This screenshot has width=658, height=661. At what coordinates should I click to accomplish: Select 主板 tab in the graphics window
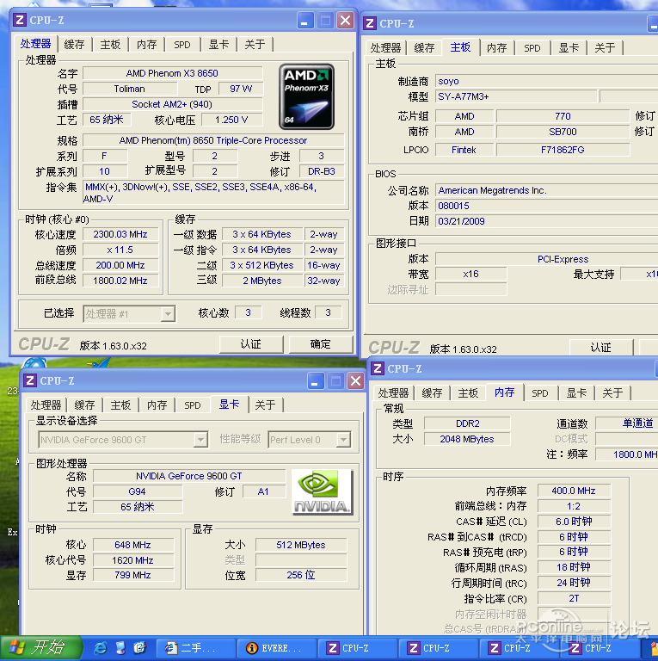click(x=120, y=405)
